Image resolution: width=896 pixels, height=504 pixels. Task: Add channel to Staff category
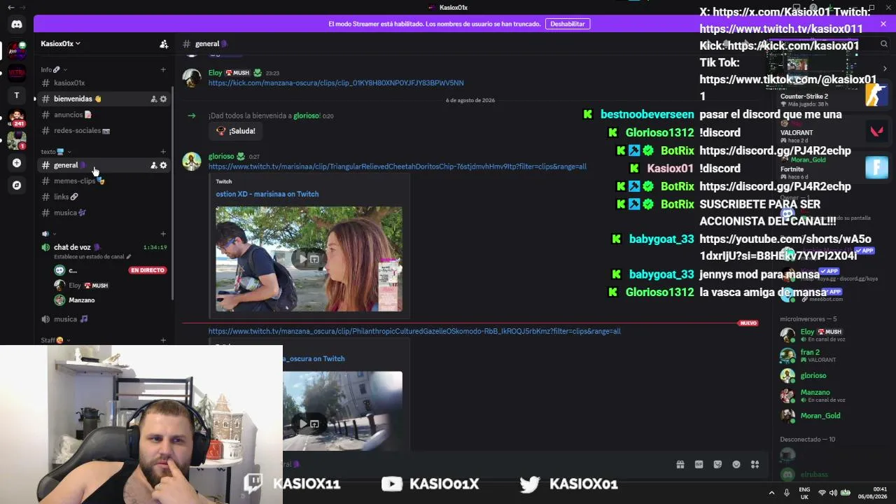[163, 340]
